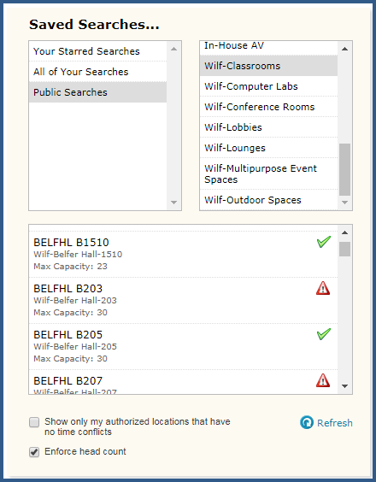Click the Refresh link text
The width and height of the screenshot is (376, 482).
click(335, 423)
